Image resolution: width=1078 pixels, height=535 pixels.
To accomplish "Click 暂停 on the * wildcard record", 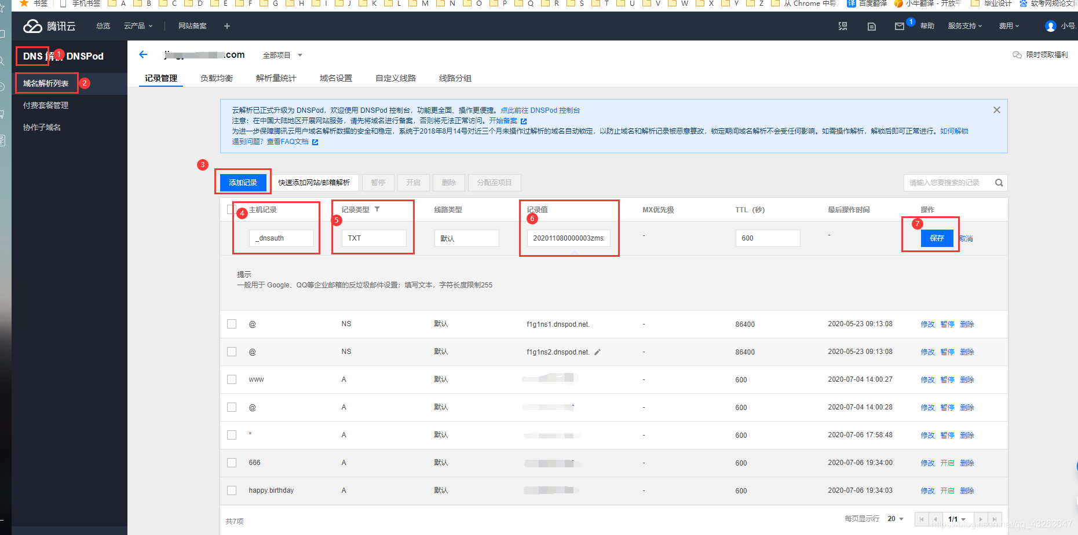I will pos(947,435).
